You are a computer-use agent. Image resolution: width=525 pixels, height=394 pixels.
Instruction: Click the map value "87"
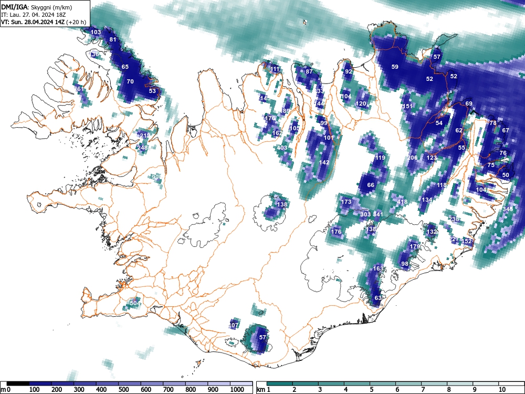pos(309,71)
